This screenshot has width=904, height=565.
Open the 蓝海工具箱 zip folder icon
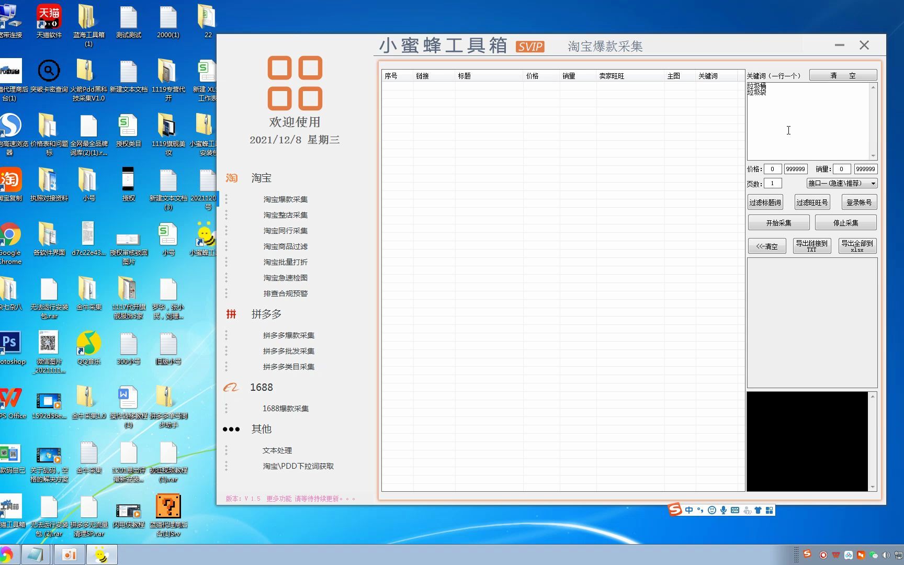(x=89, y=25)
